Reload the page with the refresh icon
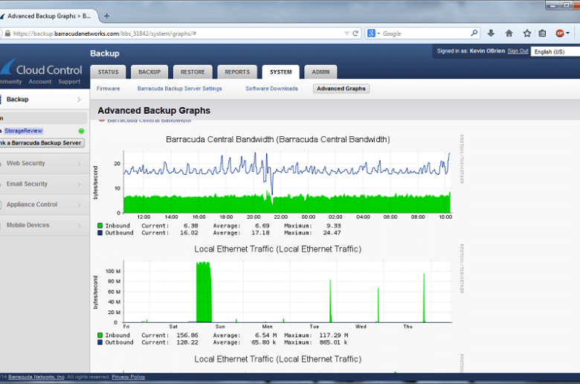Viewport: 580px width, 384px height. point(355,33)
